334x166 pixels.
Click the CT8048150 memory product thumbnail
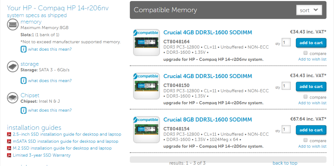(x=146, y=86)
